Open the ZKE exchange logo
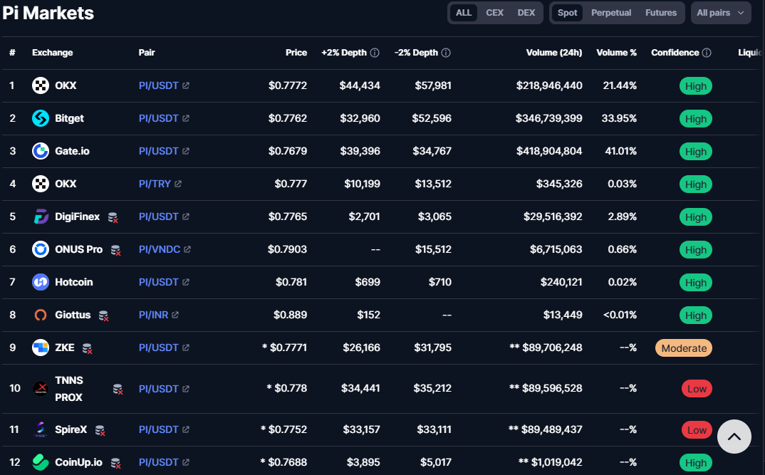 (x=41, y=348)
